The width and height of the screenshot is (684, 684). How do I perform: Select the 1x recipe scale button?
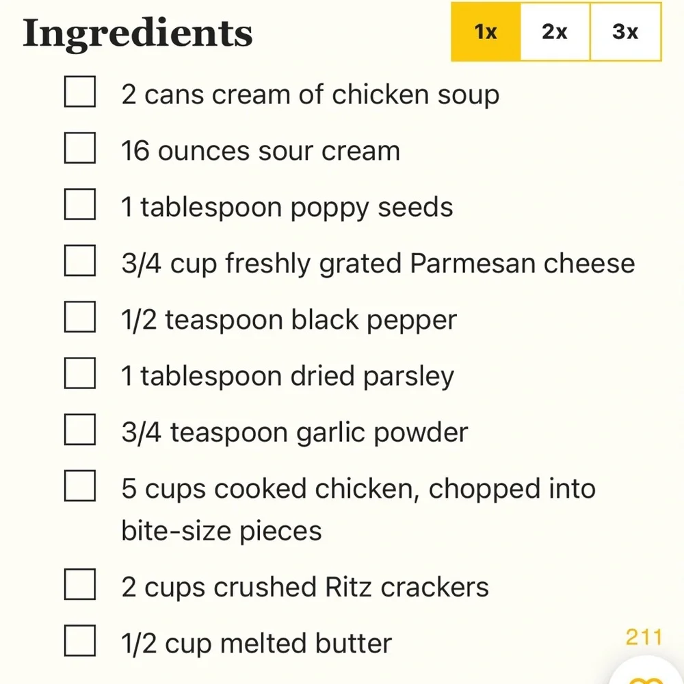click(486, 31)
